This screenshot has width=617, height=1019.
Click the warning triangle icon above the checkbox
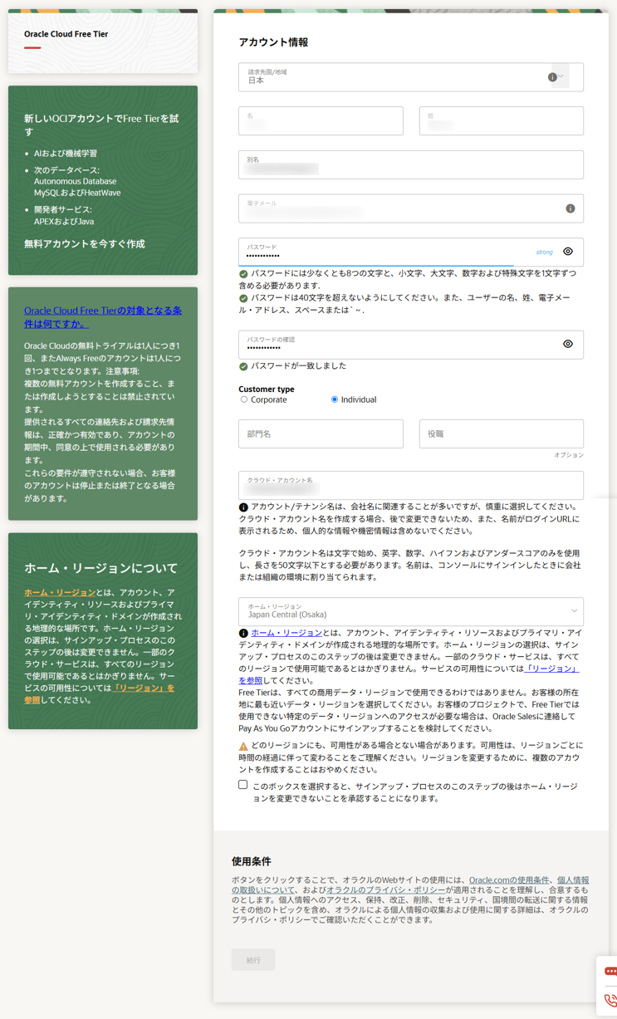(x=243, y=747)
